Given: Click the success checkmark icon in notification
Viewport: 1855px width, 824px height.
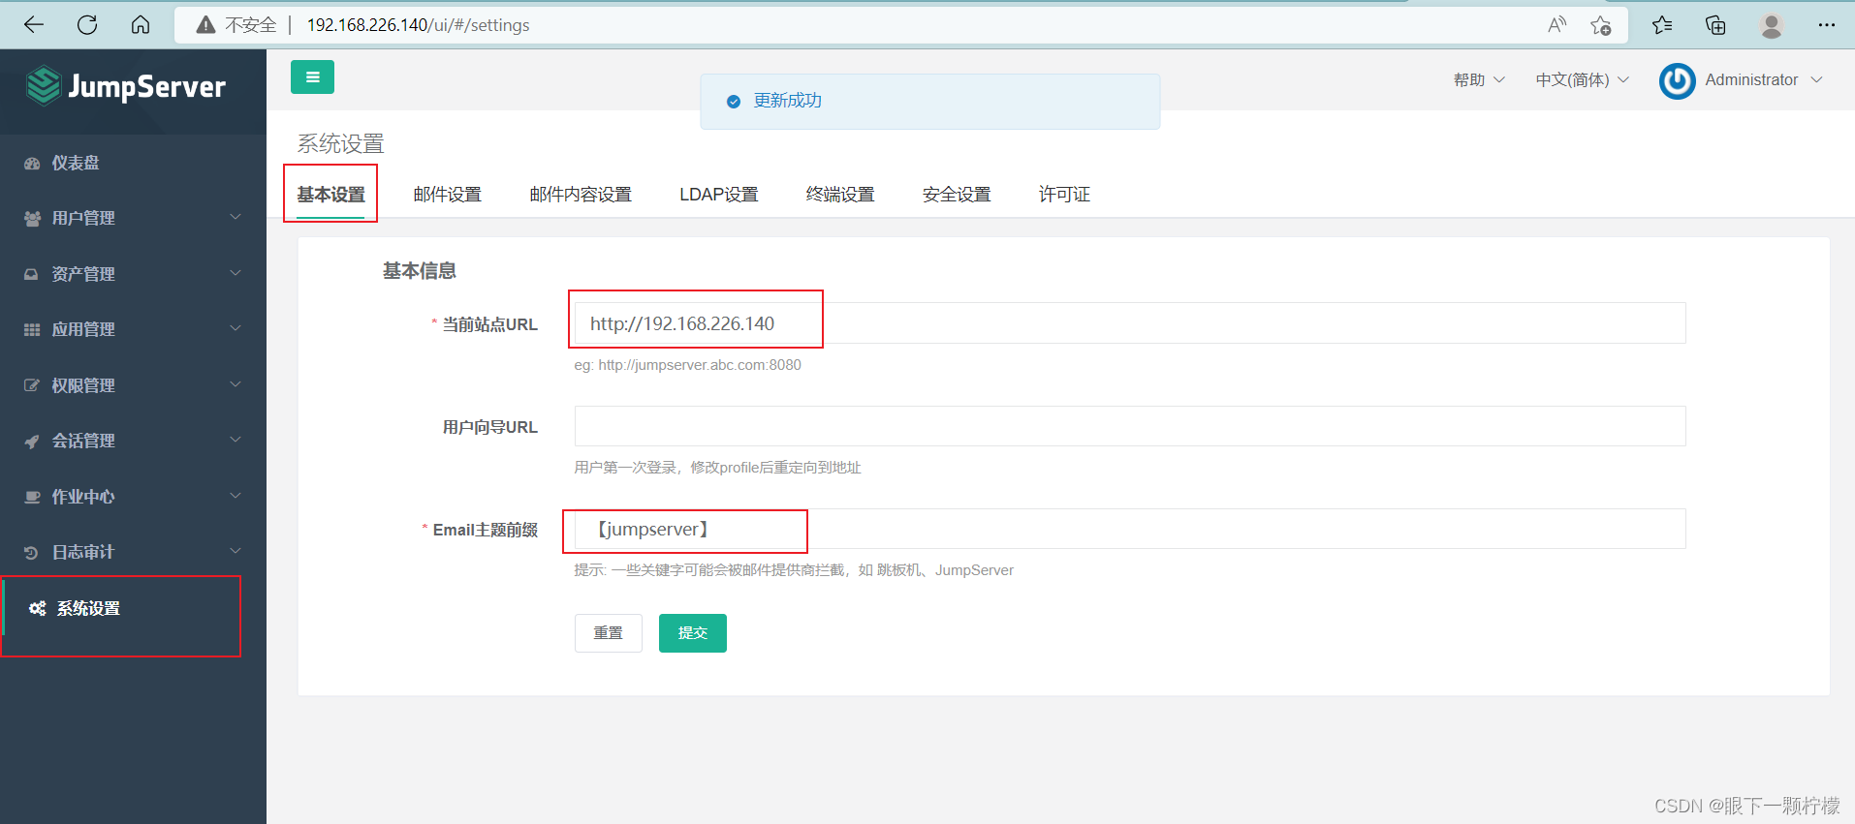Looking at the screenshot, I should tap(734, 101).
